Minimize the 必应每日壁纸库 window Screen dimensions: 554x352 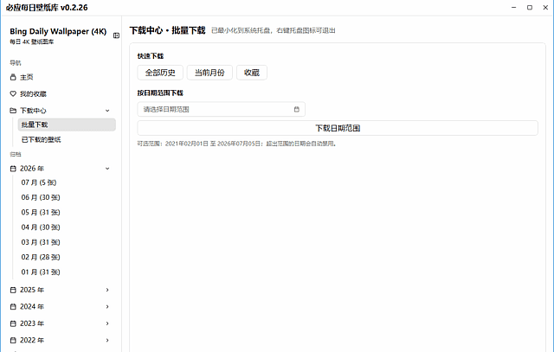coord(513,8)
